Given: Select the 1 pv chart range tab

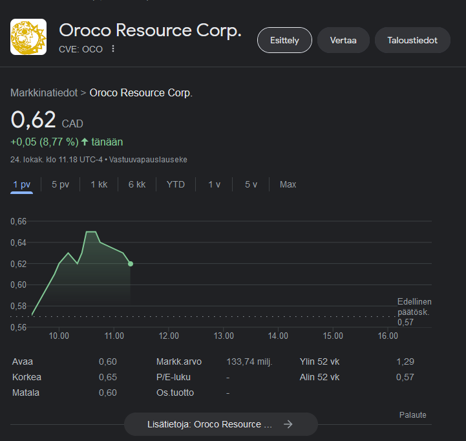Looking at the screenshot, I should (22, 184).
